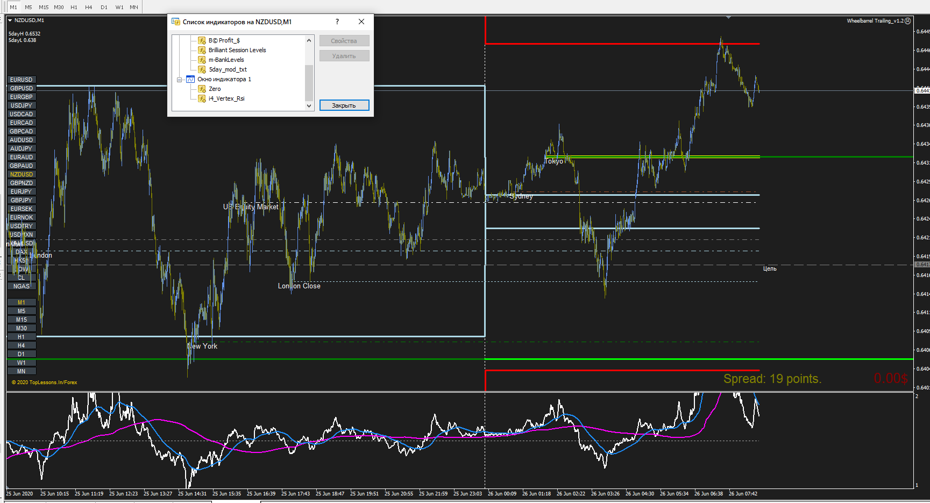Switch to H4 timeframe in top toolbar
930x503 pixels.
[x=89, y=7]
